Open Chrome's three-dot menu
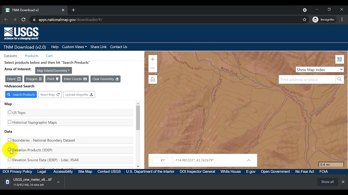Screen dimensions: 348x195 342,19
